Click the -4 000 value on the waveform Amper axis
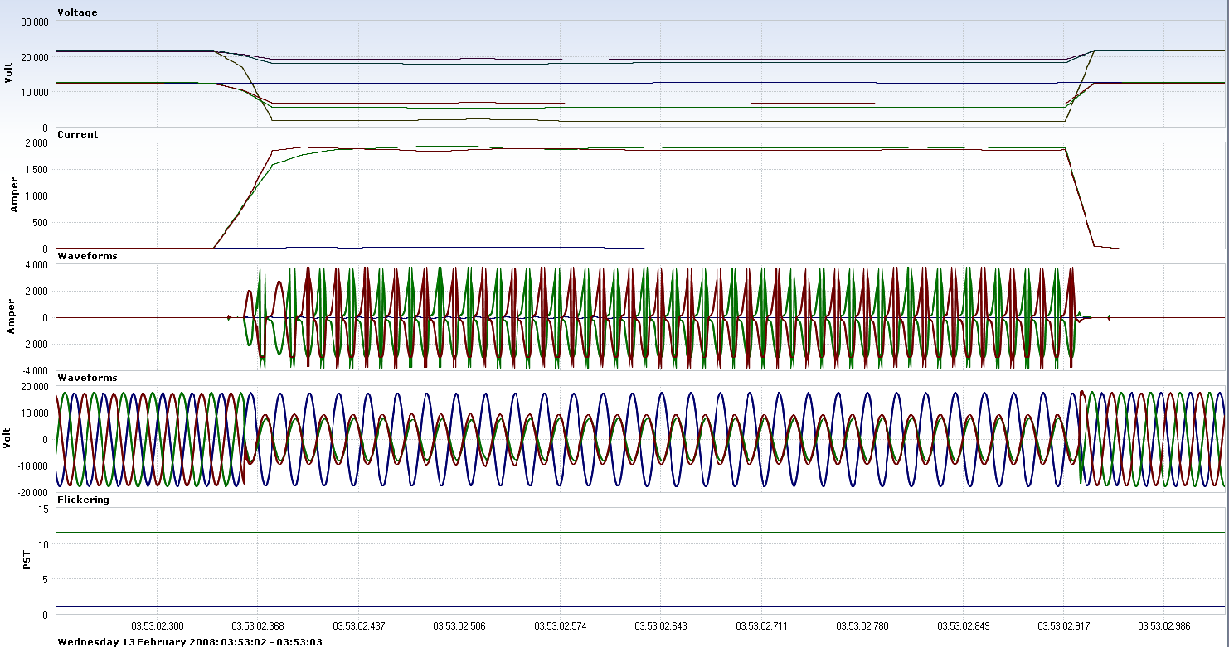The height and width of the screenshot is (647, 1229). [34, 370]
